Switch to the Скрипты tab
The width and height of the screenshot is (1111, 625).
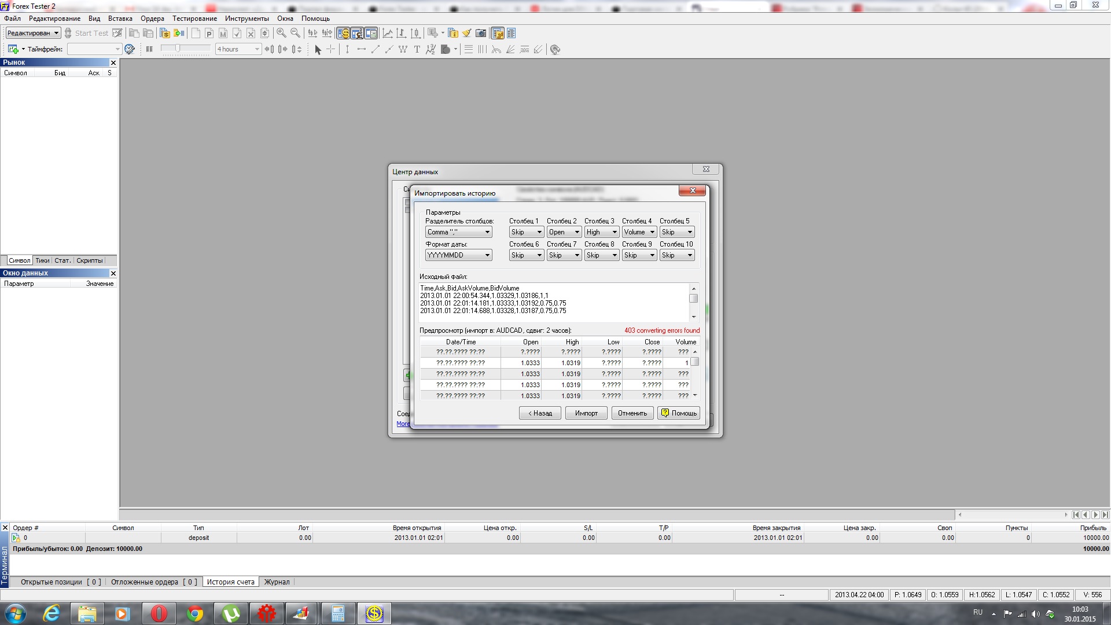(90, 260)
